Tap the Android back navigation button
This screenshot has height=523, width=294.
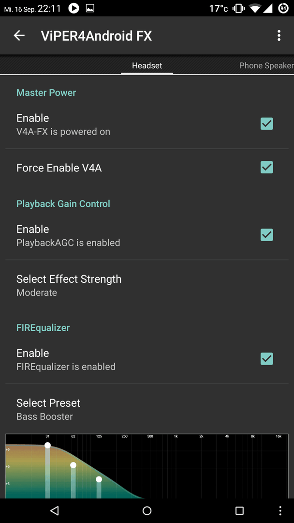(x=54, y=510)
